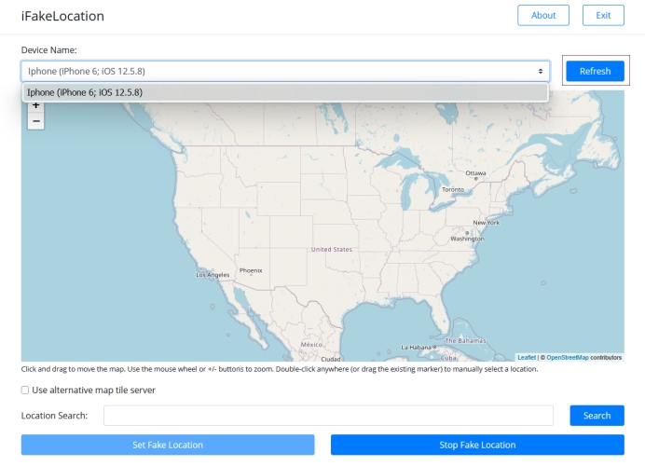Click the Exit button

click(603, 15)
